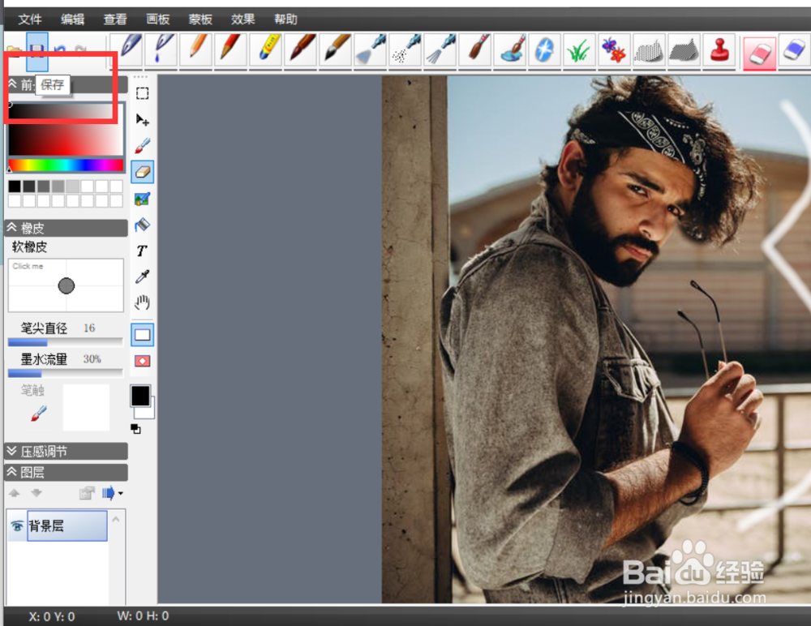Screen dimensions: 811x626
Task: Select the blue sparkle effect brush
Action: (544, 50)
